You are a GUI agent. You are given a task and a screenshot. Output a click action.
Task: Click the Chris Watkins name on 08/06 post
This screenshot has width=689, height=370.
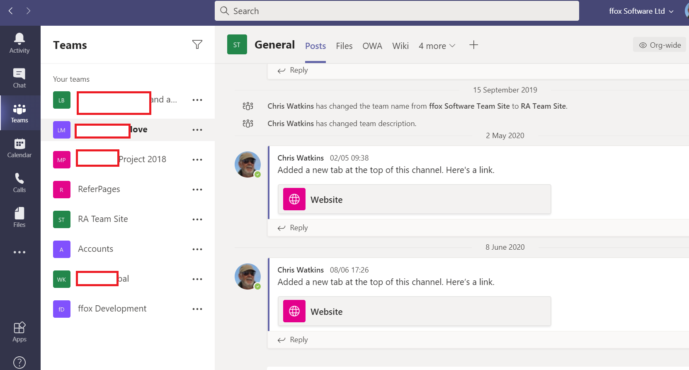pos(301,270)
